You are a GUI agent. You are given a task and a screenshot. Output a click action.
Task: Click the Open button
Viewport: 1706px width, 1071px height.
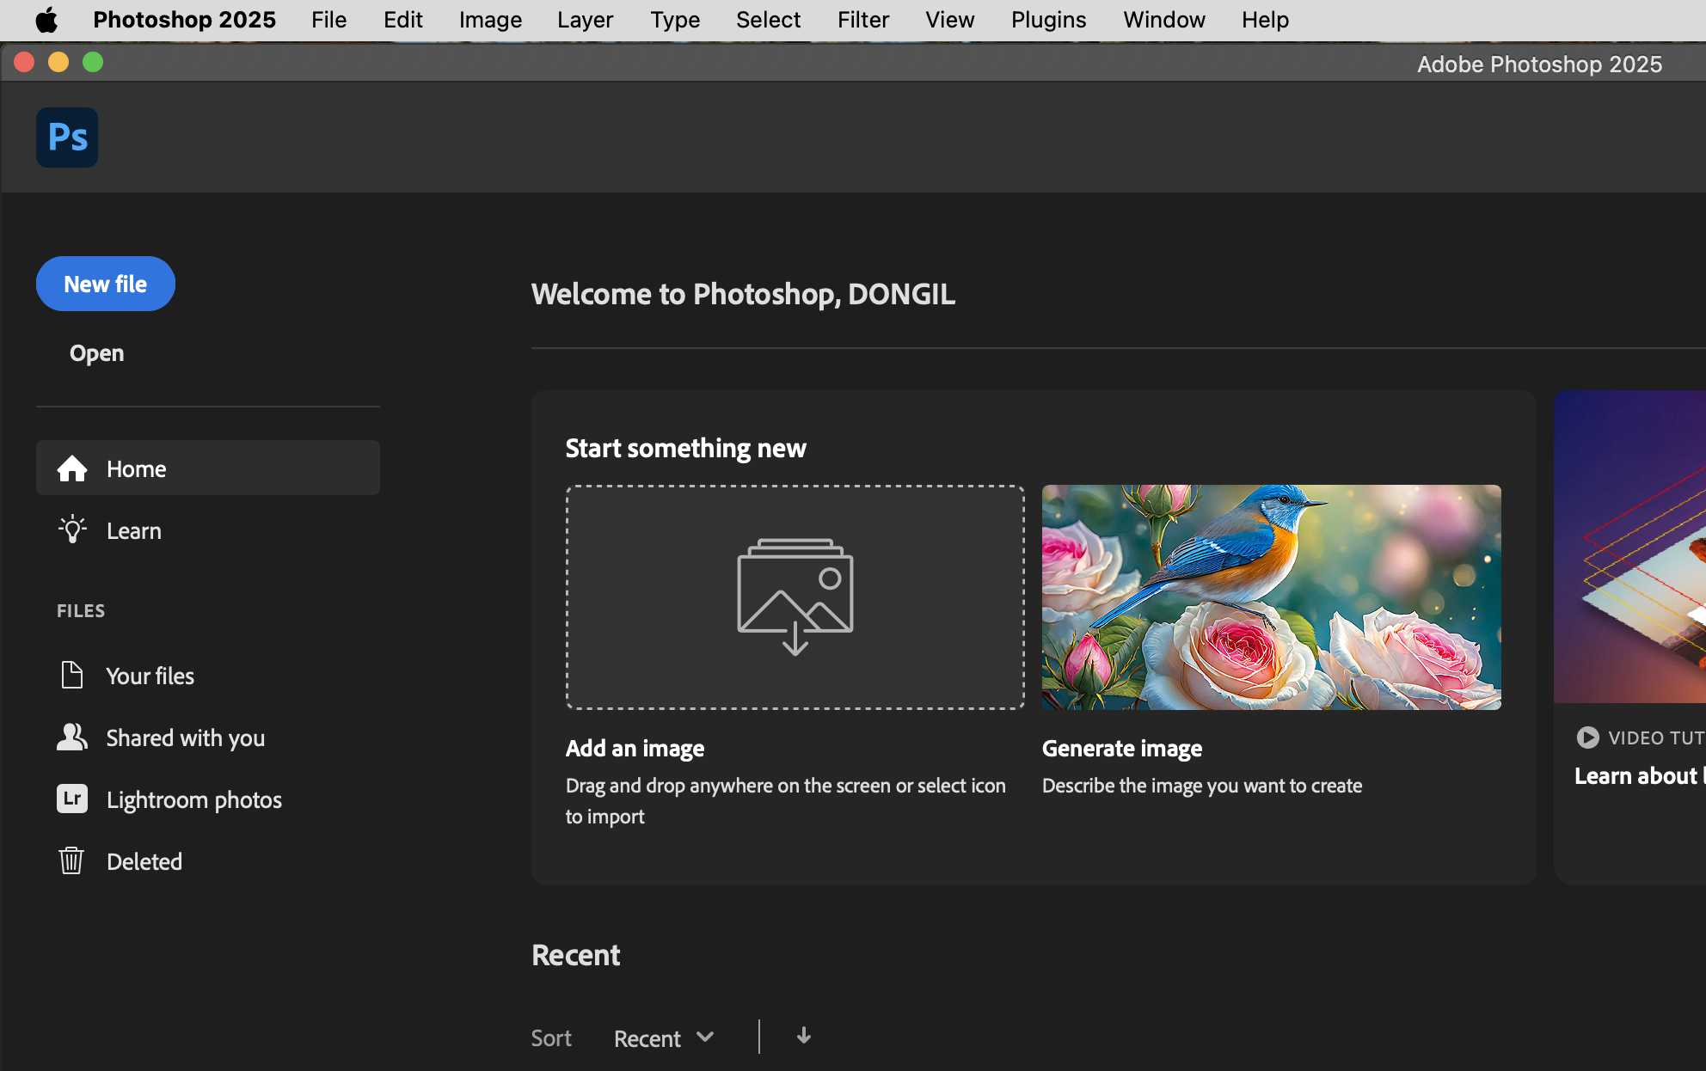96,353
